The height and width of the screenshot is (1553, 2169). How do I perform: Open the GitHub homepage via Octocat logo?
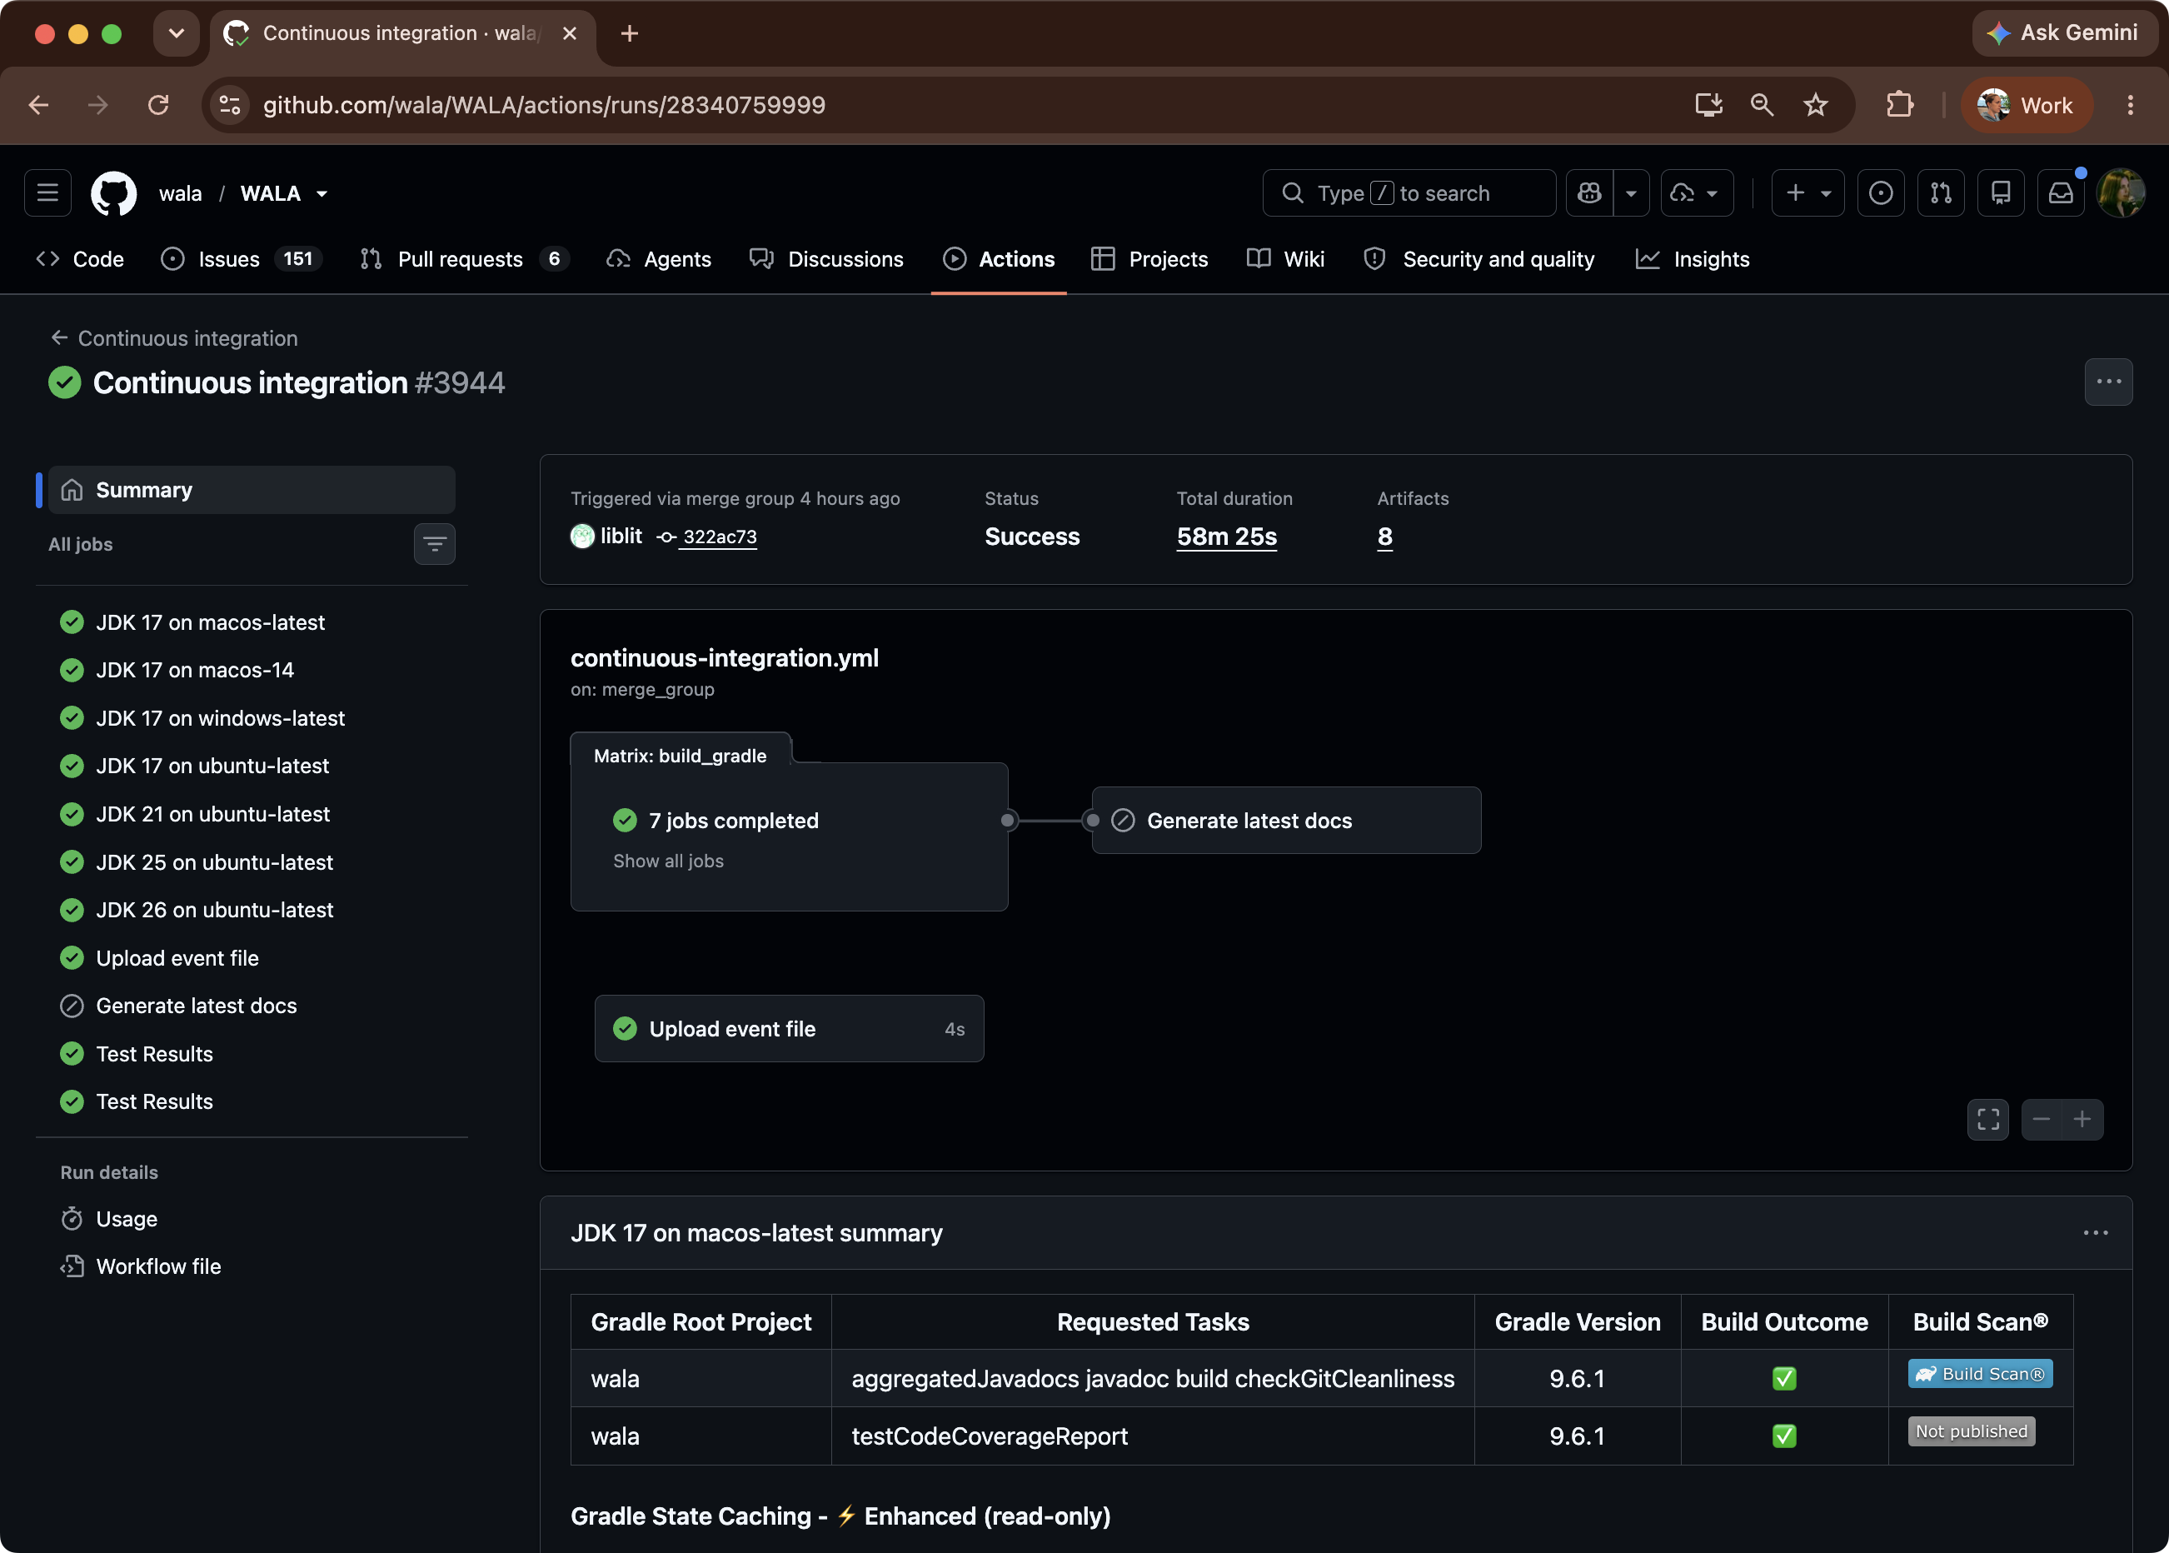pyautogui.click(x=112, y=193)
